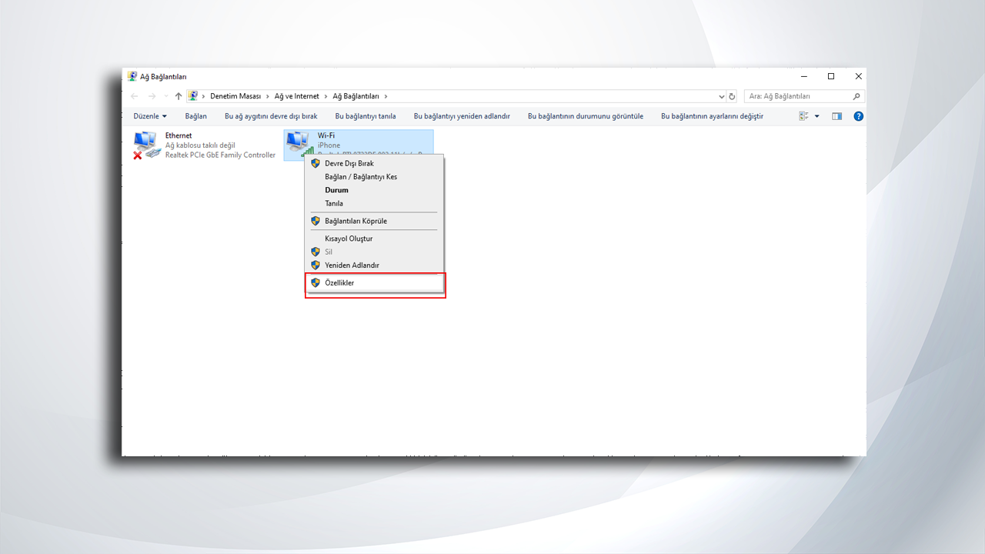Click the greyed-out Sil menu entry
Image resolution: width=985 pixels, height=554 pixels.
click(375, 252)
